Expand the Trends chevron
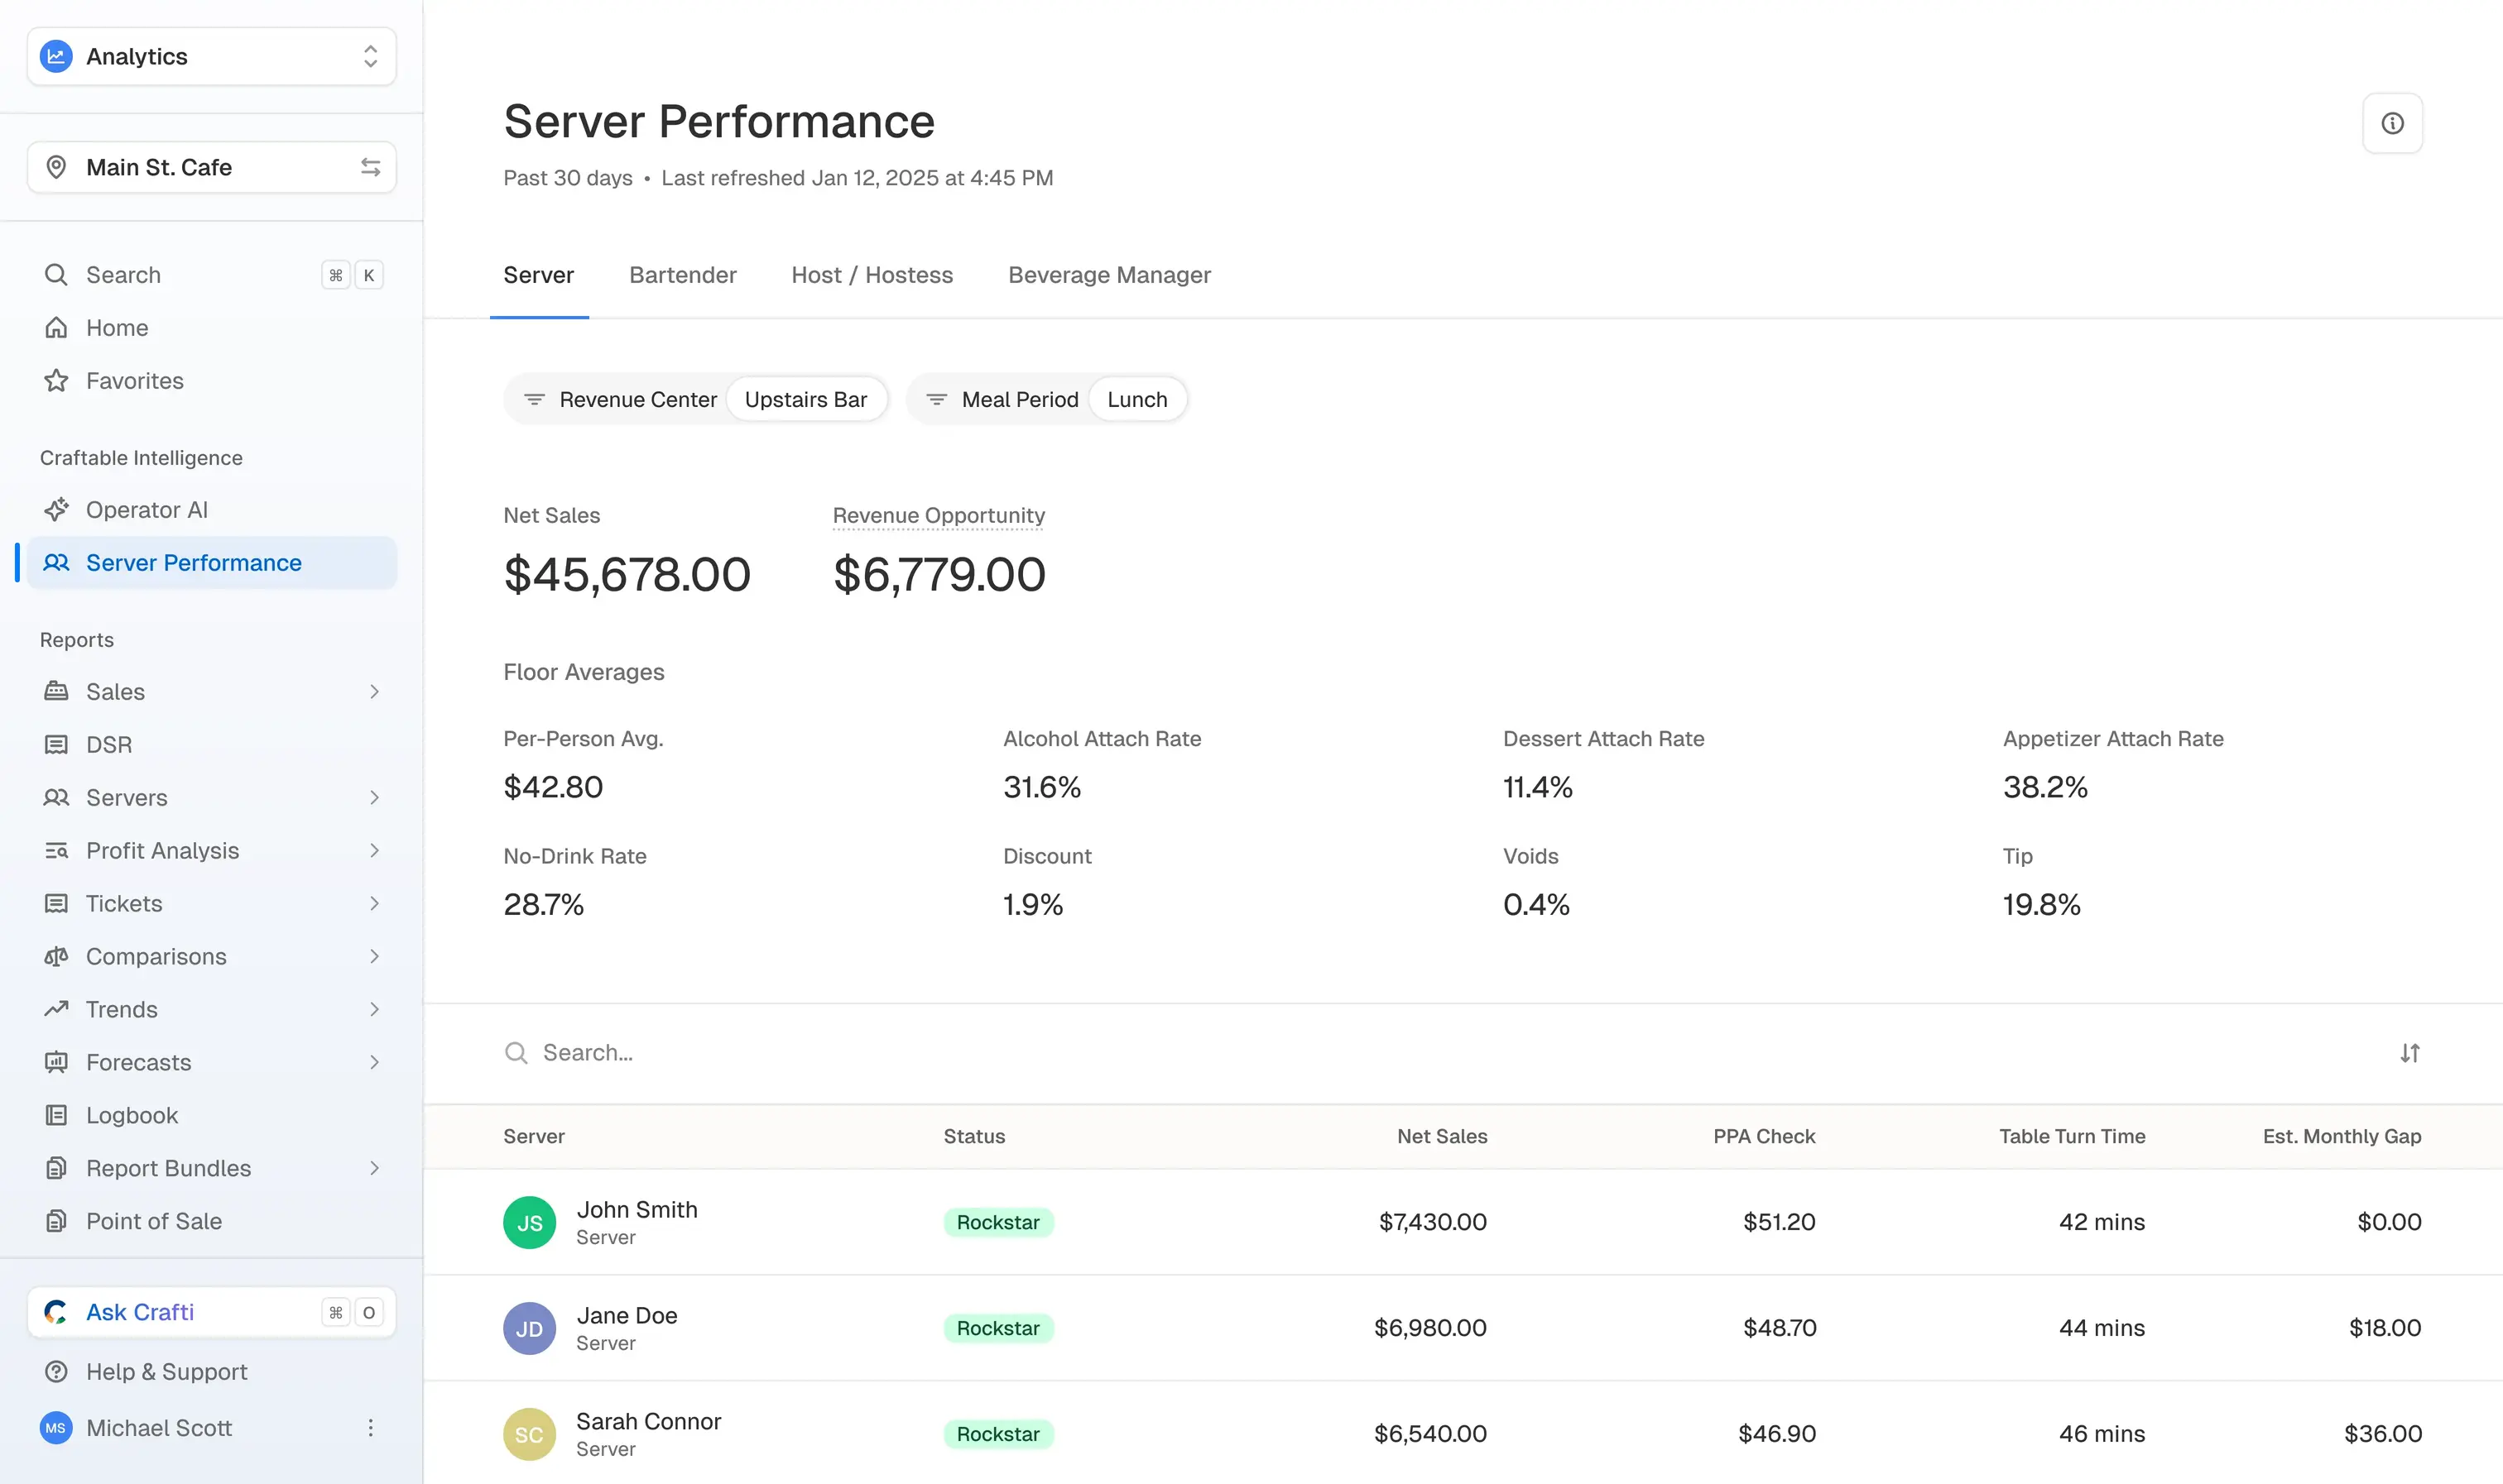Image resolution: width=2503 pixels, height=1484 pixels. pyautogui.click(x=374, y=1010)
